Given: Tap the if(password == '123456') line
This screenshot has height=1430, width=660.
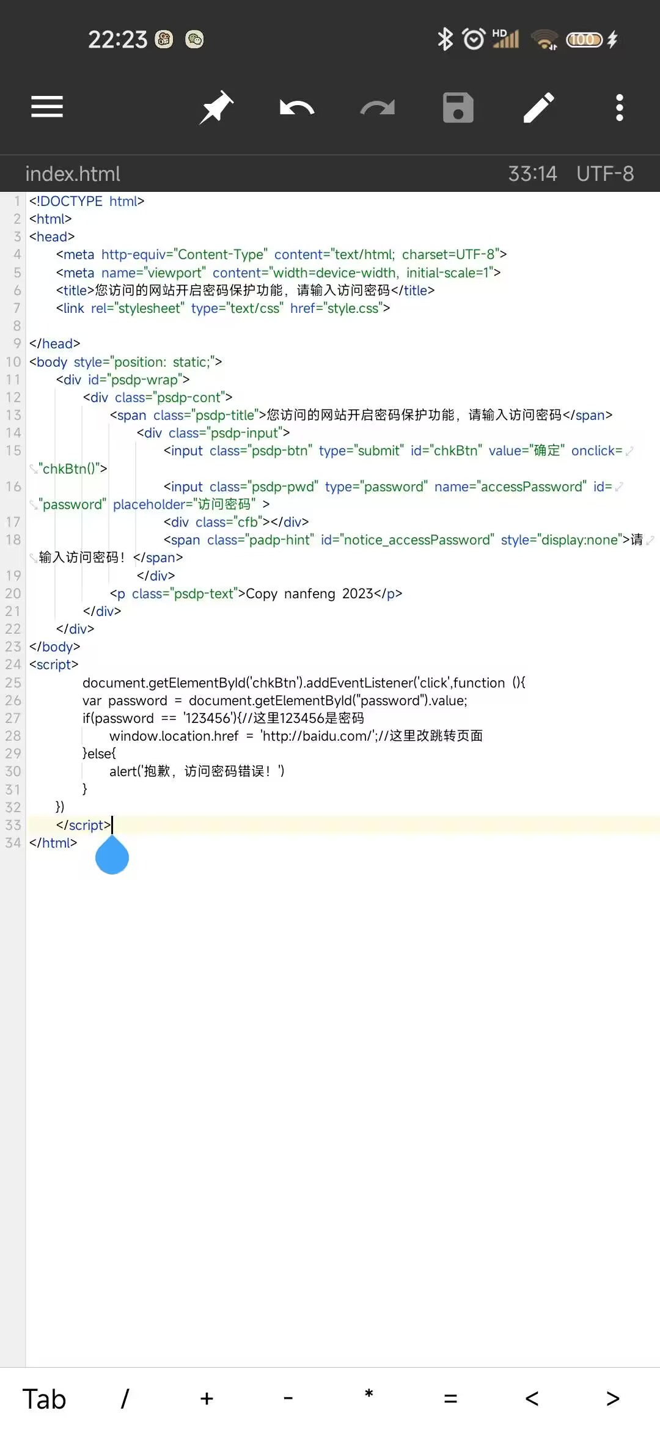Looking at the screenshot, I should [223, 718].
